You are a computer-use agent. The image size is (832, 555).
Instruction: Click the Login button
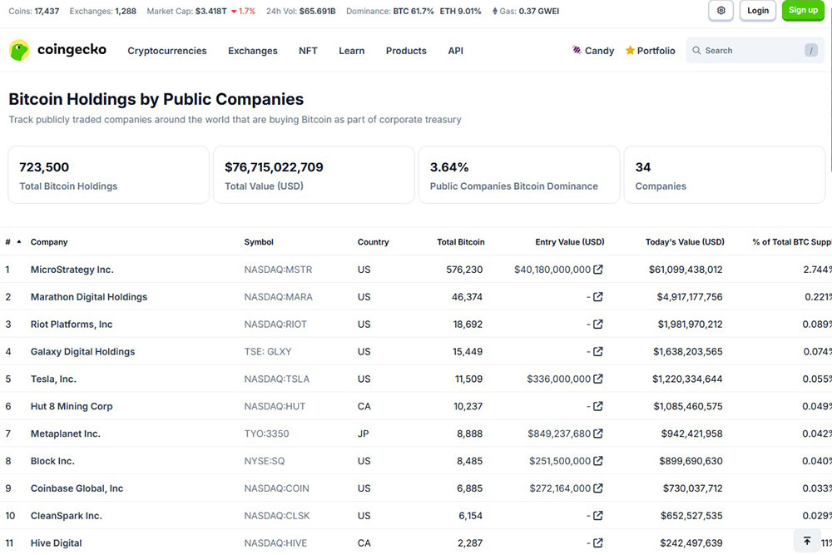point(758,11)
